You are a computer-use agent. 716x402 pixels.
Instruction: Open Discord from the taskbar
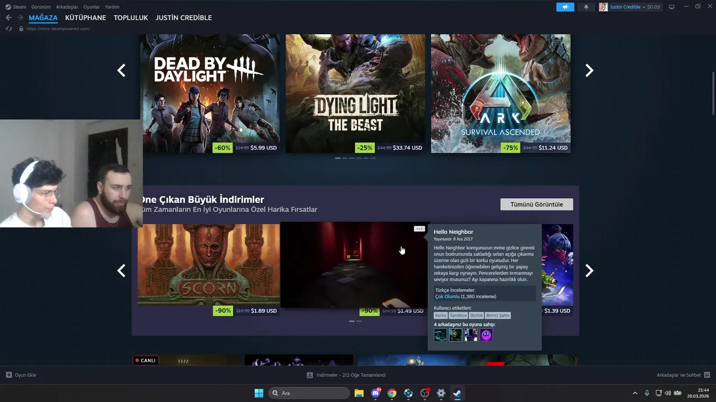375,393
